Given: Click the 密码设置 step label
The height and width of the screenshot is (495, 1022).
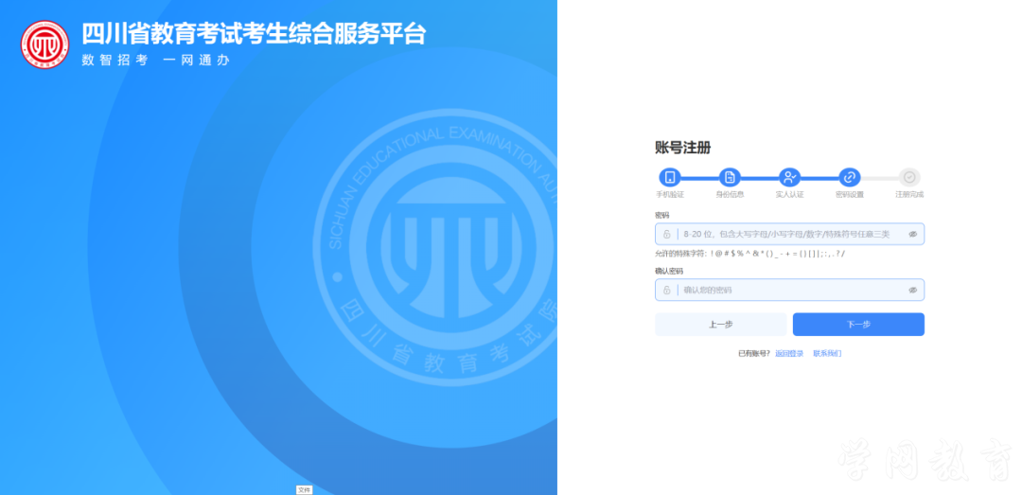Looking at the screenshot, I should click(x=849, y=194).
